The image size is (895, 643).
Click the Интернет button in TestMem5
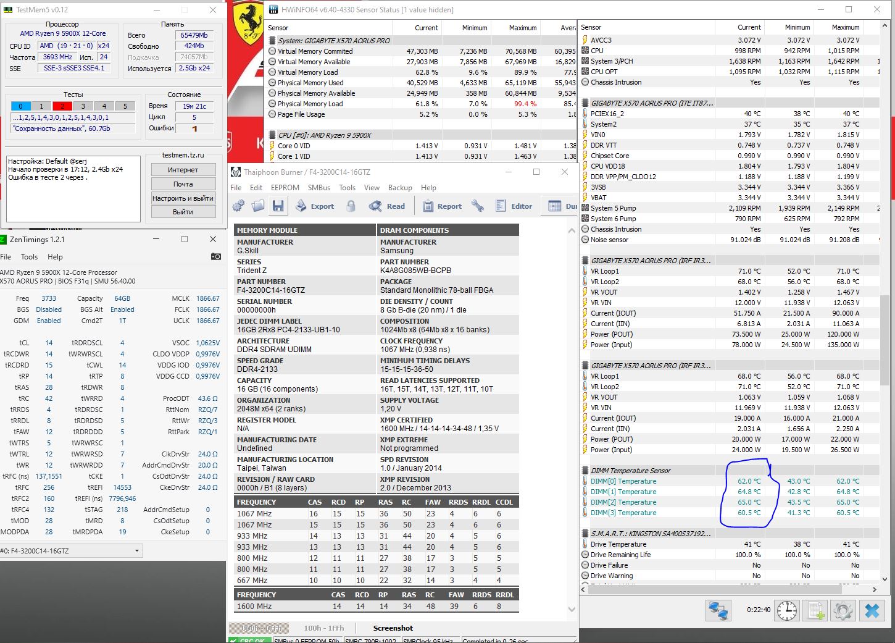click(183, 170)
